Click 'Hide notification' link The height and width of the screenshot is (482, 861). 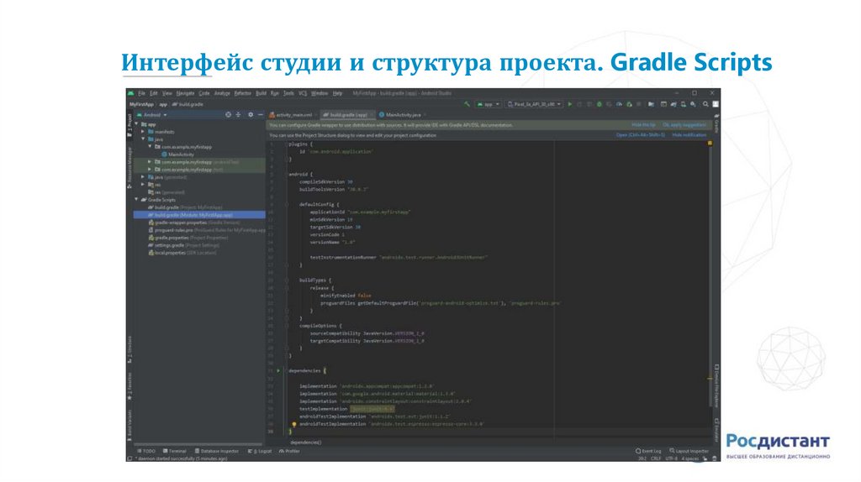pyautogui.click(x=689, y=135)
